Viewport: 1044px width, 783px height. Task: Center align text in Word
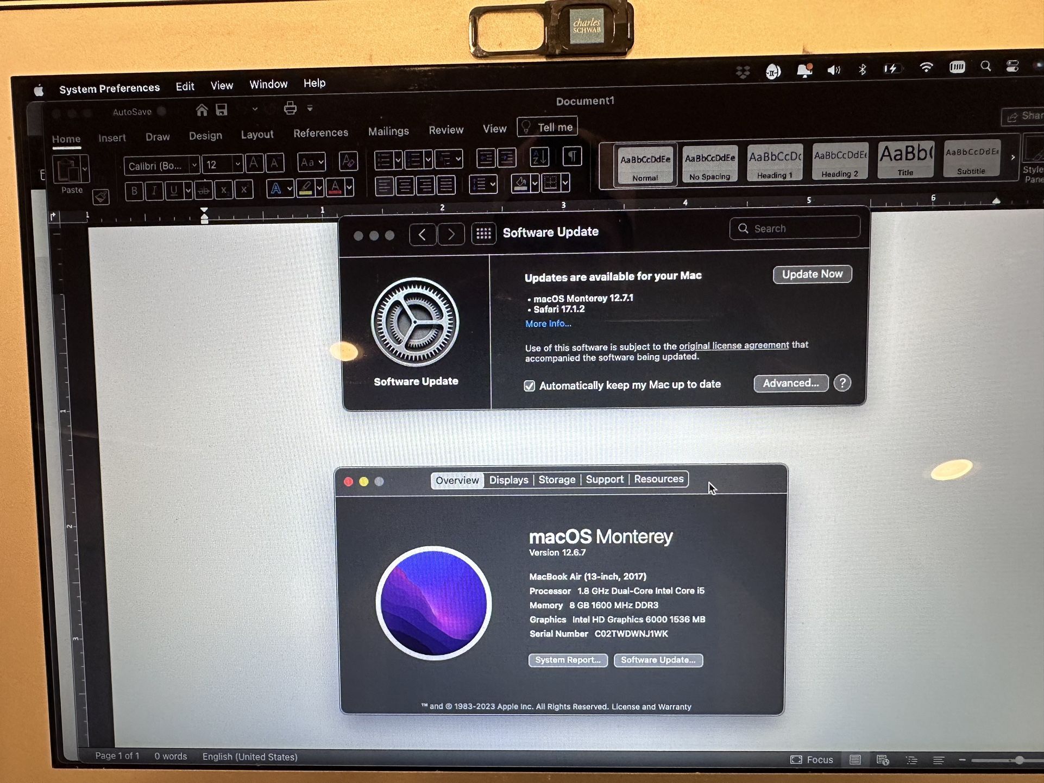click(x=405, y=186)
